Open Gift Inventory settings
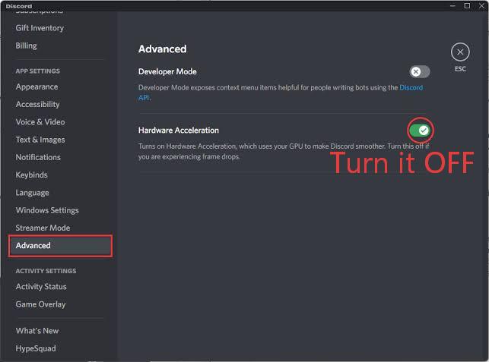The width and height of the screenshot is (489, 362). coord(40,28)
